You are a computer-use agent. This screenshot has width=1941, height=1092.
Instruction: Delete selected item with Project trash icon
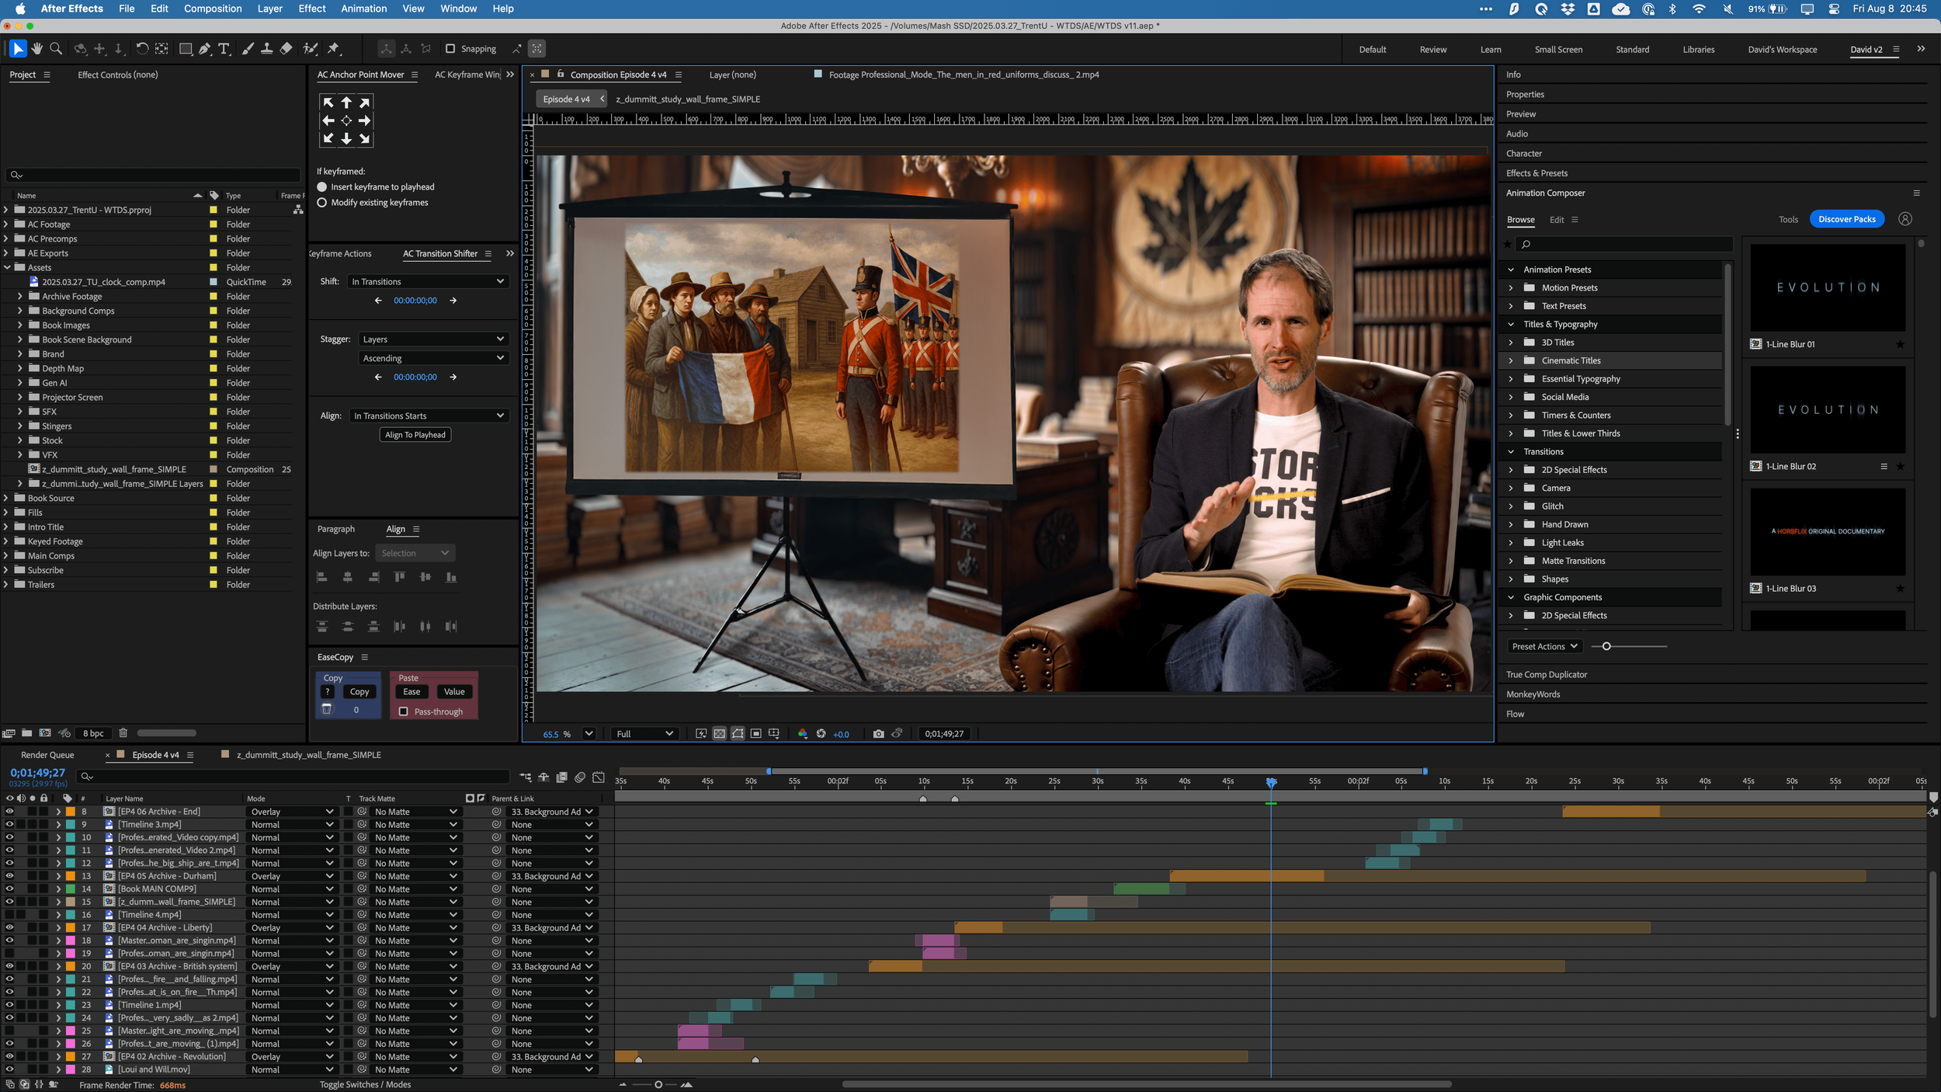[123, 732]
